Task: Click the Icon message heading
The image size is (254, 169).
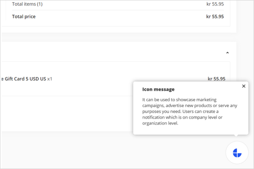Action: 158,89
